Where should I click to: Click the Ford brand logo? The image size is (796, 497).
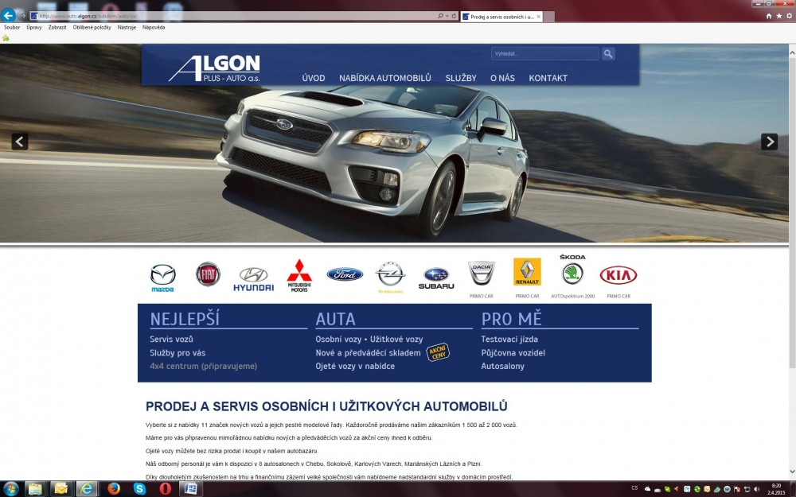click(x=345, y=274)
